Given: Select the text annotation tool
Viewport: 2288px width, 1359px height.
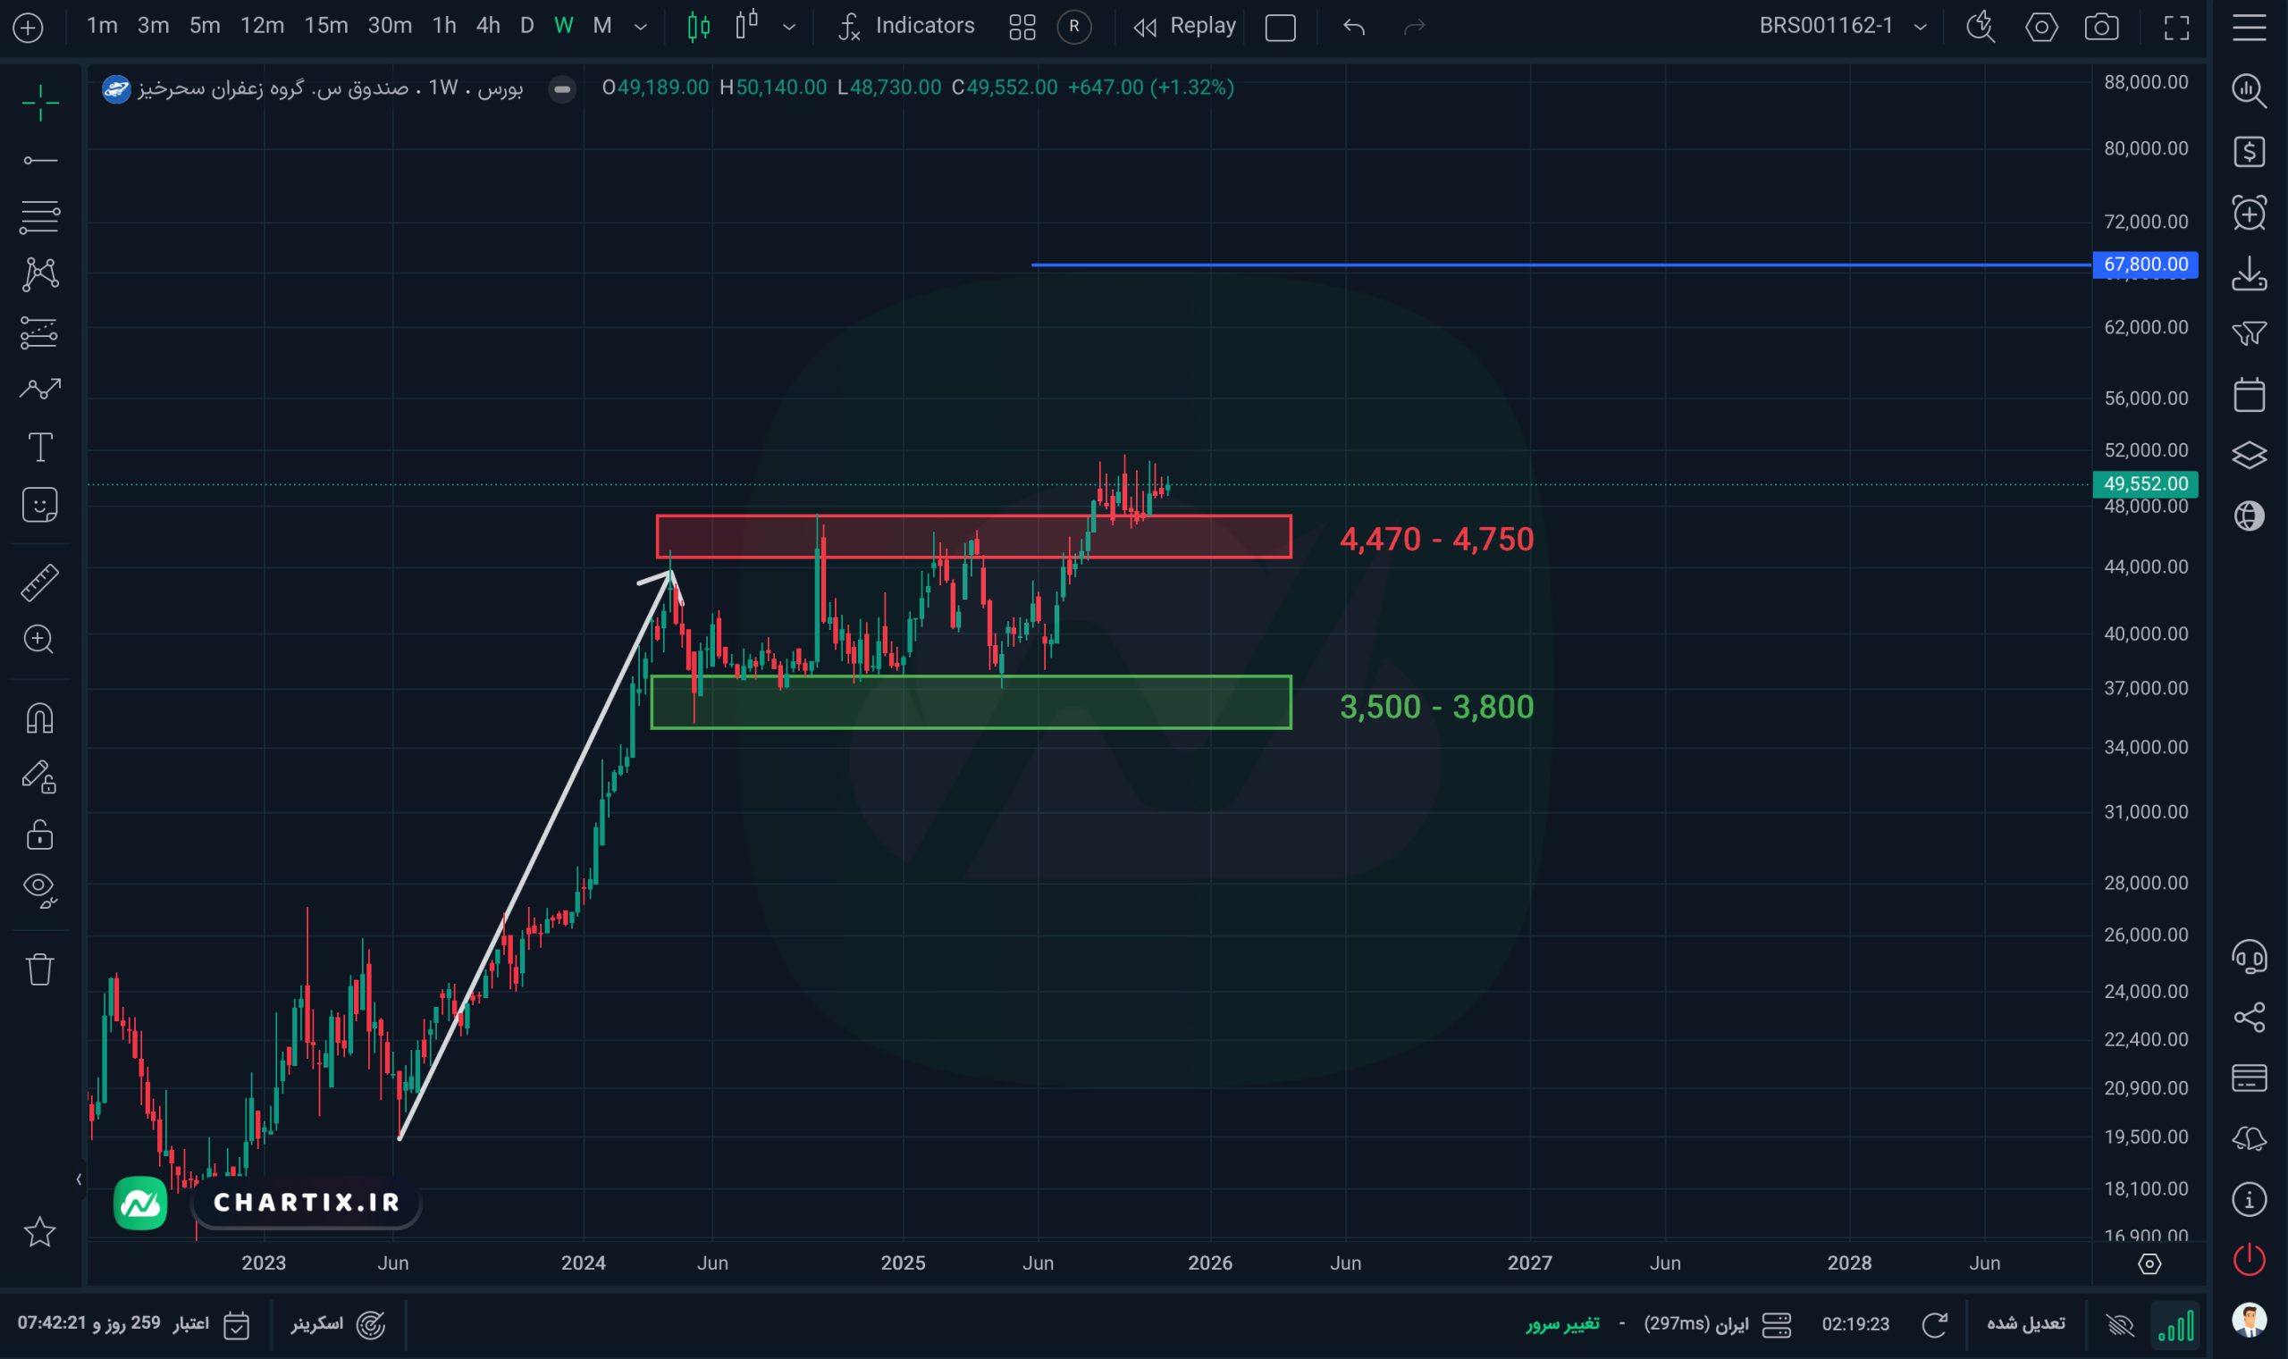Looking at the screenshot, I should [x=40, y=448].
